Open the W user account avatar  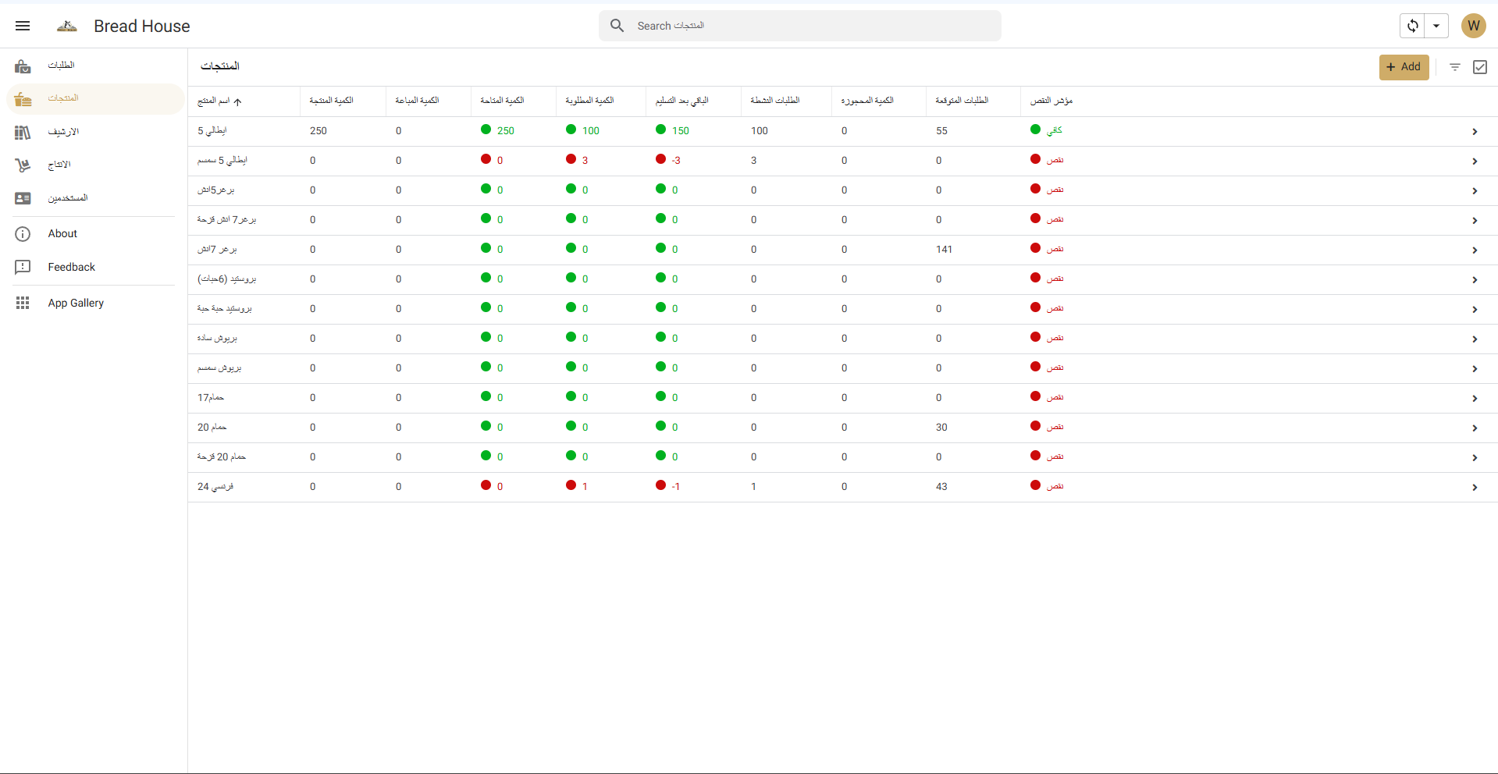[x=1473, y=26]
